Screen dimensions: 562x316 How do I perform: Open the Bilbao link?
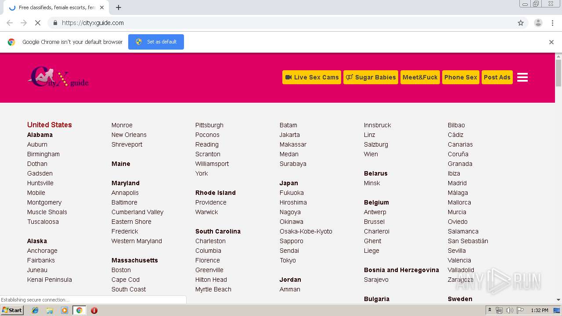tap(456, 125)
